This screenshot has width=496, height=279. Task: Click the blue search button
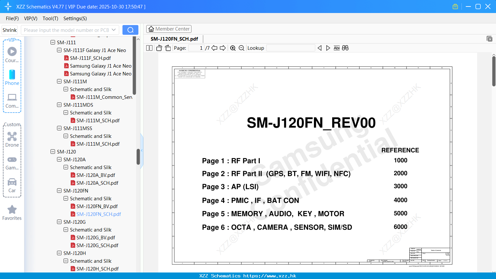tap(130, 30)
